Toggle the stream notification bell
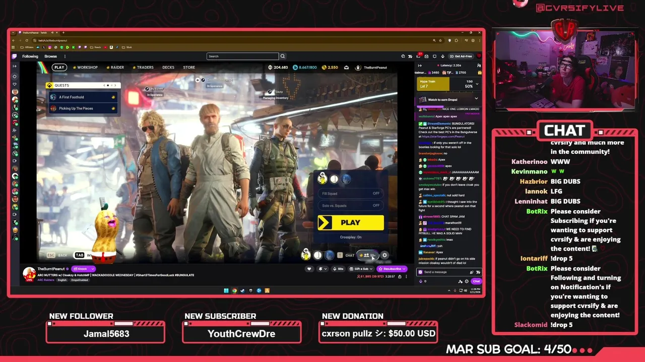This screenshot has width=645, height=362. (324, 269)
